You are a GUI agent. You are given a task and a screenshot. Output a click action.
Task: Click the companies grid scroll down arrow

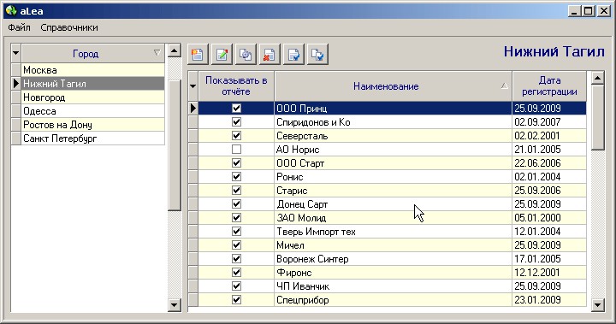[597, 304]
